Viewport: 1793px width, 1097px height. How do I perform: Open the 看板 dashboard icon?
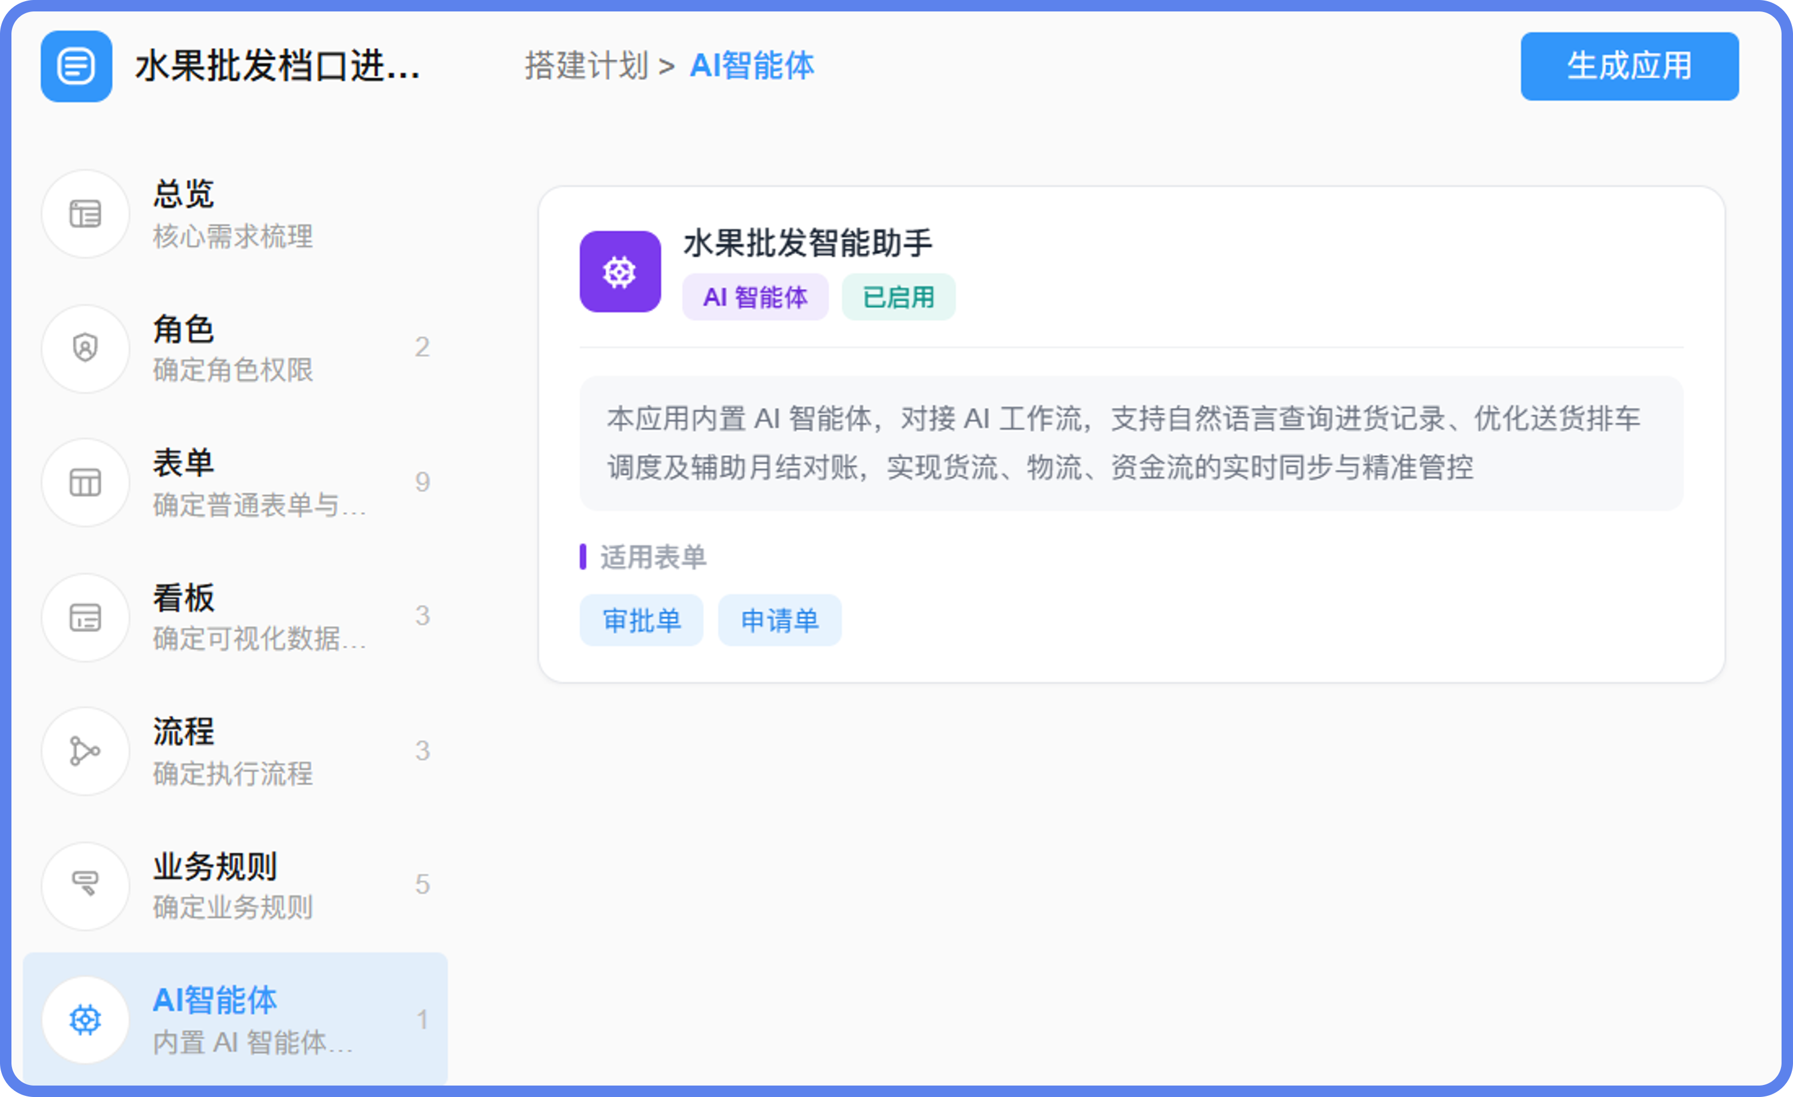point(85,617)
